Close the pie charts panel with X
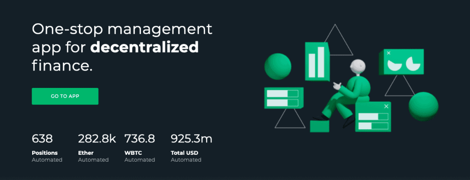The image size is (470, 180). [x=389, y=53]
